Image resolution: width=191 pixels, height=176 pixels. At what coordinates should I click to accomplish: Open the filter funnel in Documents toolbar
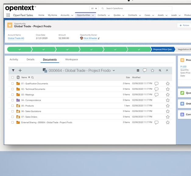(13, 70)
